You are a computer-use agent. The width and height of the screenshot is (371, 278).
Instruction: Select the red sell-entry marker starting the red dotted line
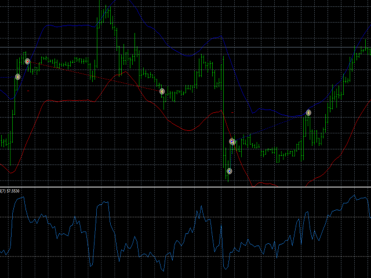coord(27,61)
